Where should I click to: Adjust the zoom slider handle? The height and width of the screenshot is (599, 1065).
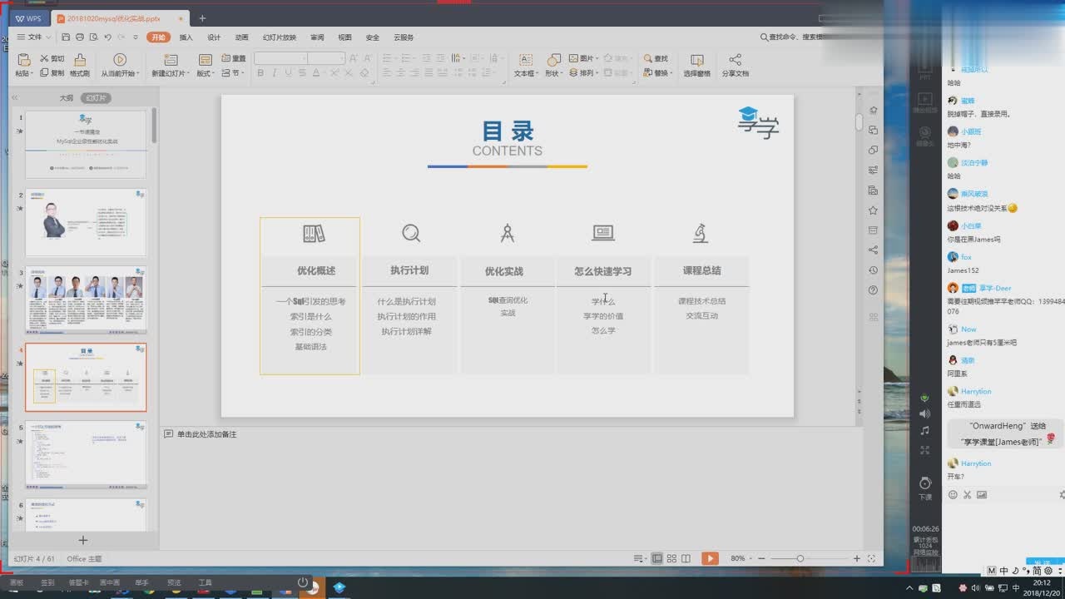pyautogui.click(x=800, y=558)
